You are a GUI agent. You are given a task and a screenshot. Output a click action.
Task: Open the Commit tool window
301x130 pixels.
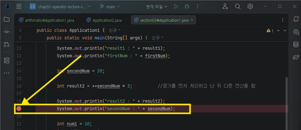(x=7, y=32)
